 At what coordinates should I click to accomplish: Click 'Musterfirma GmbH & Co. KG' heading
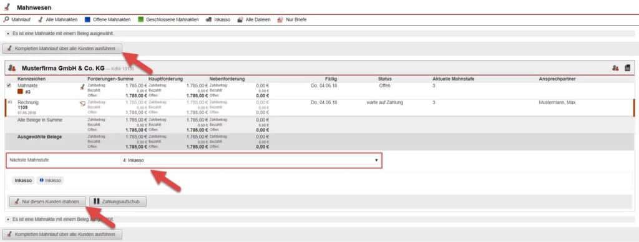click(x=63, y=68)
